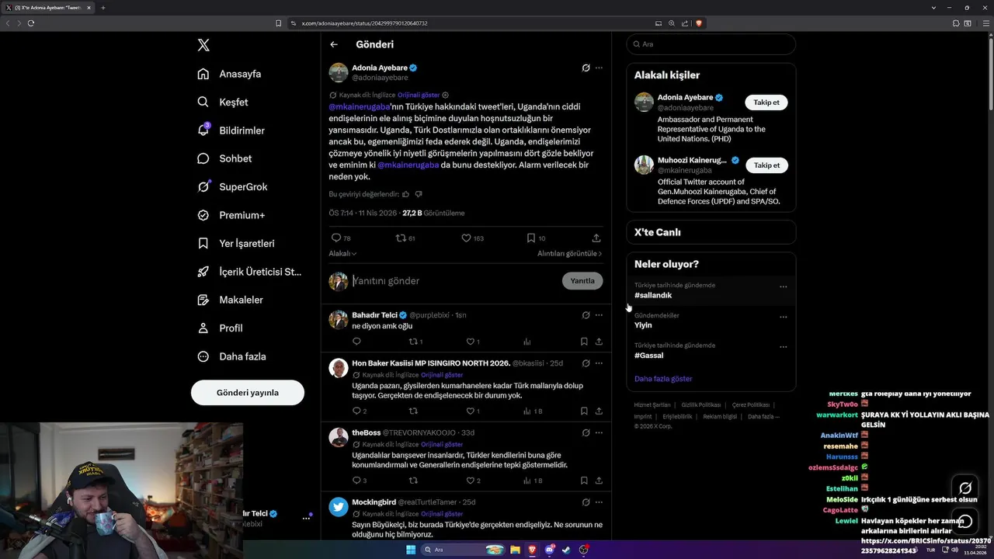Open more options on Bahadır Telci's reply
Image resolution: width=994 pixels, height=559 pixels.
point(599,315)
